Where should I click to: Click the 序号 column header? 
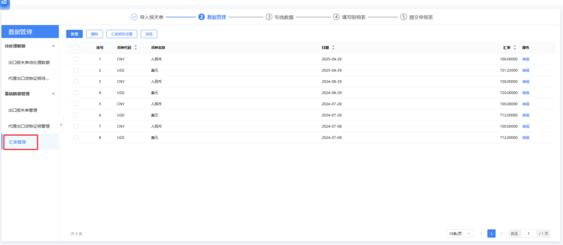click(100, 48)
